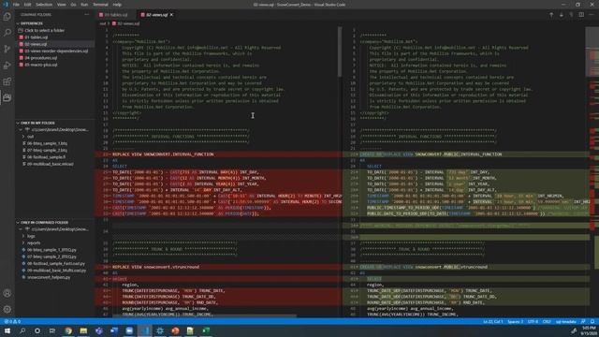Open 09-multiload_basic.mload file
Screen dimensions: 599x337
[50, 164]
